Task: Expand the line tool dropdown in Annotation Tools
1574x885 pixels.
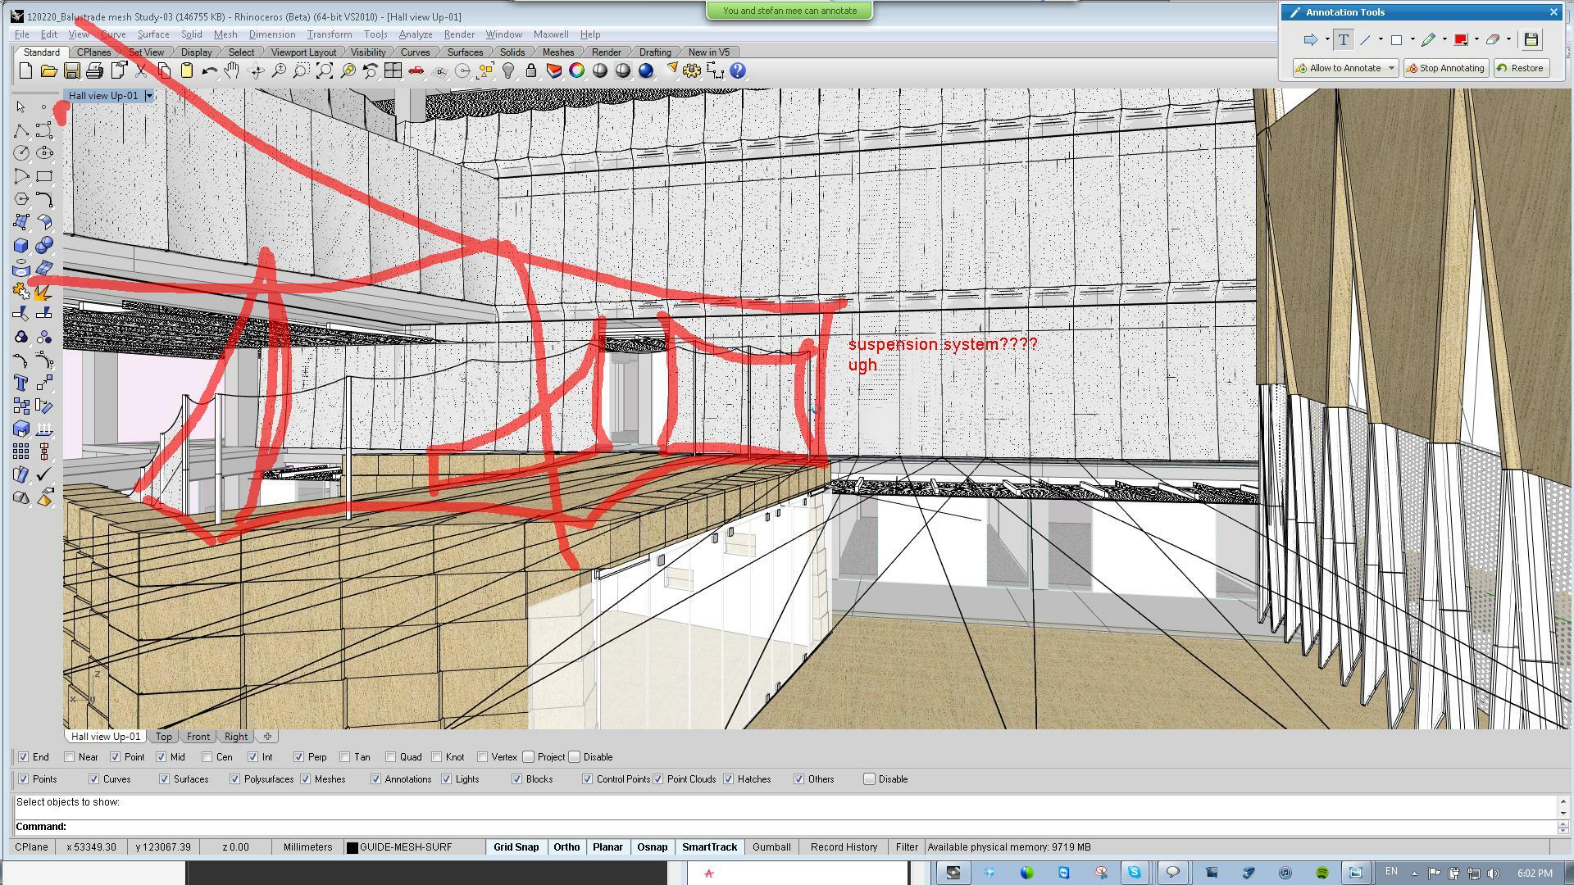Action: coord(1381,39)
